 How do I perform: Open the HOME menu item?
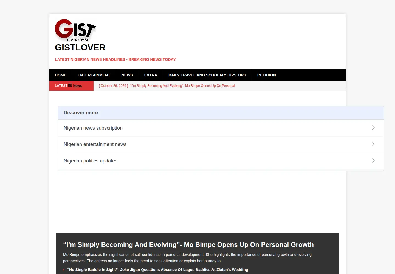point(61,75)
